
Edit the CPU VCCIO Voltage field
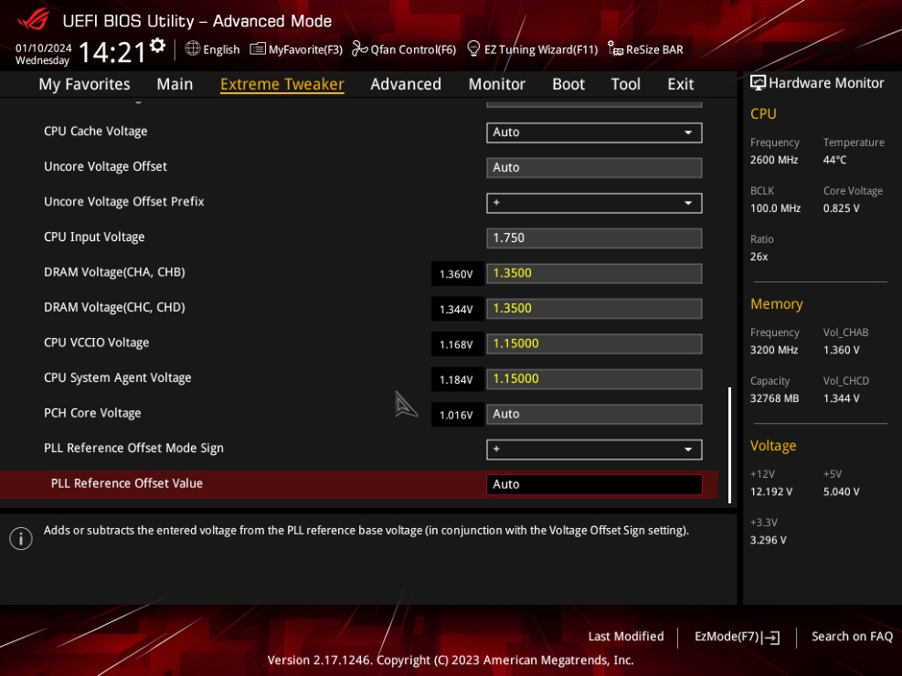[594, 343]
